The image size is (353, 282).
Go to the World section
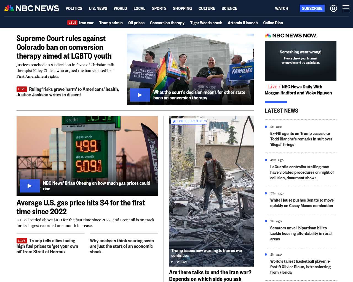(120, 9)
